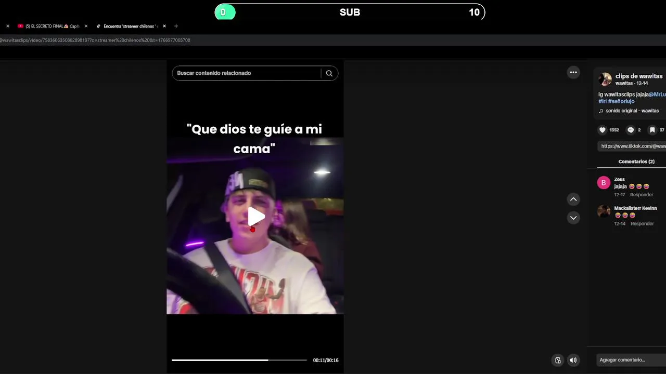
Task: Close the Encuentra 'streamer chilenos' tab
Action: pyautogui.click(x=164, y=26)
